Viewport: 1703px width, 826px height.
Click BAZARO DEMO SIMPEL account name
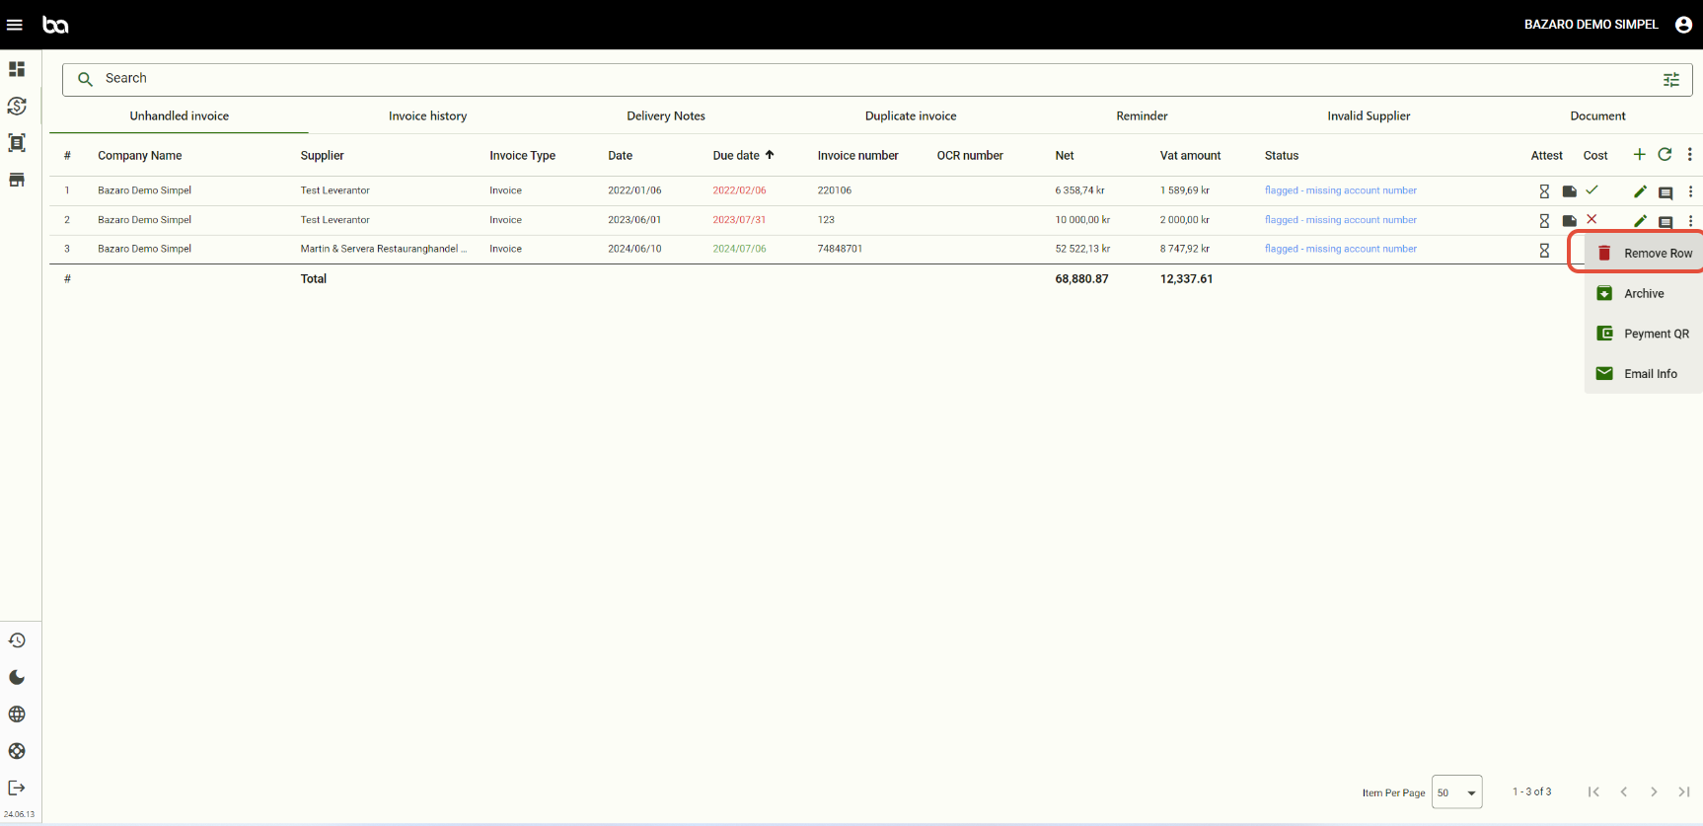(1591, 25)
